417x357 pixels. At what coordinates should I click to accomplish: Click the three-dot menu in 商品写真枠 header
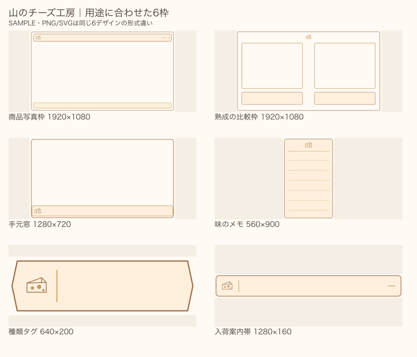tap(166, 38)
